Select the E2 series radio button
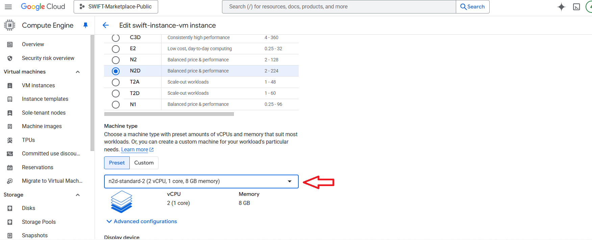This screenshot has width=592, height=240. (x=116, y=49)
